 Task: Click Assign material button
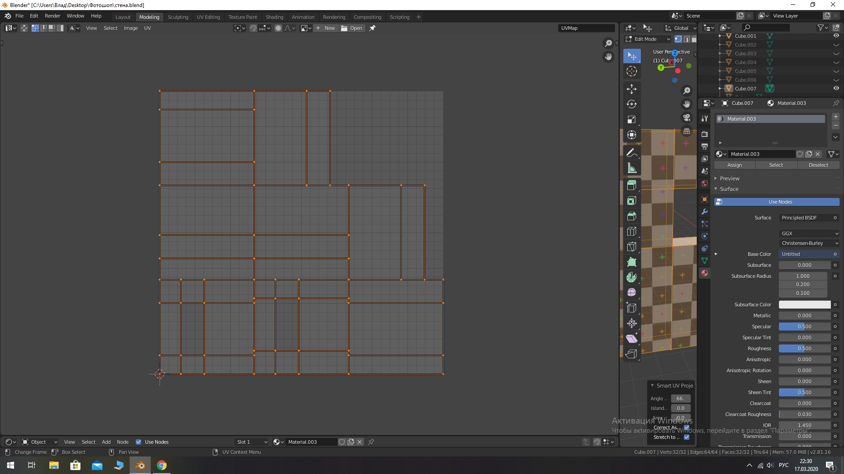click(735, 165)
